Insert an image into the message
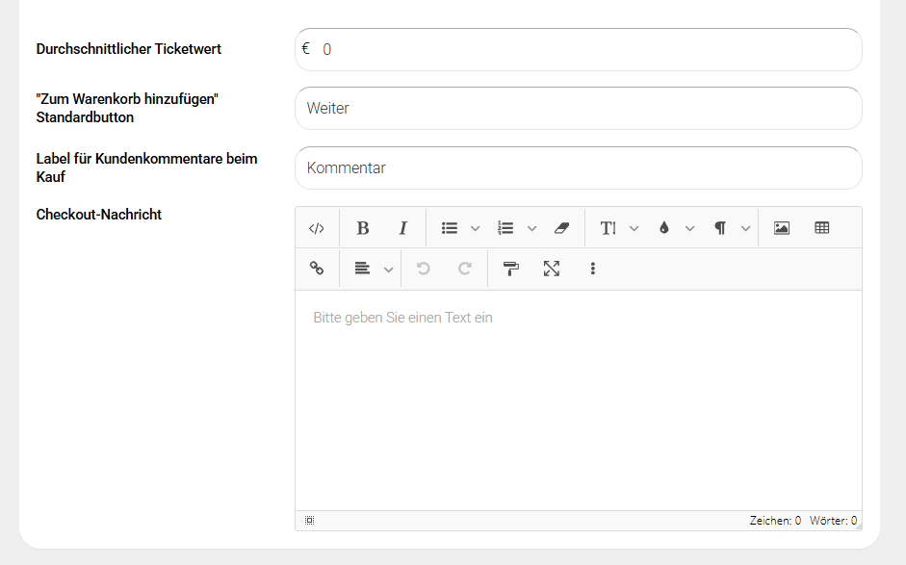 [782, 228]
